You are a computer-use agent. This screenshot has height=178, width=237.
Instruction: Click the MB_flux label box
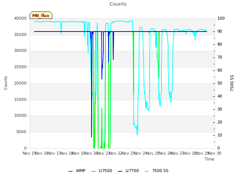pyautogui.click(x=41, y=15)
